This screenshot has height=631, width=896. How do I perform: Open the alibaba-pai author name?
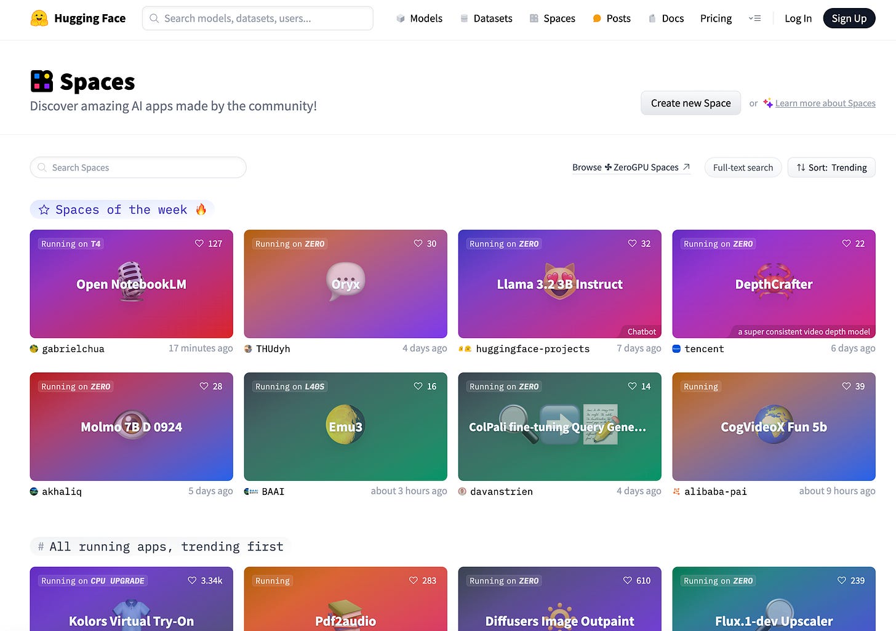[716, 492]
